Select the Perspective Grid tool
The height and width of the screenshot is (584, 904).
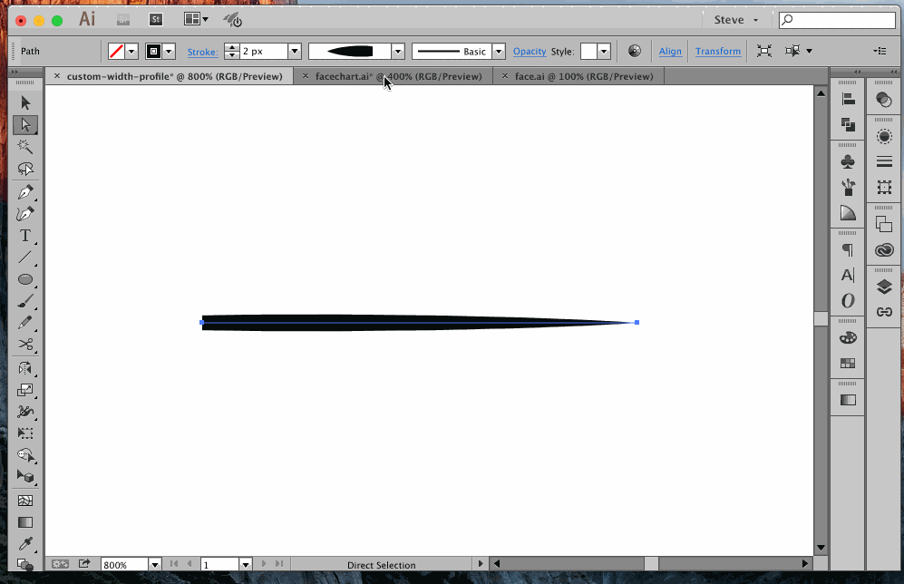25,477
